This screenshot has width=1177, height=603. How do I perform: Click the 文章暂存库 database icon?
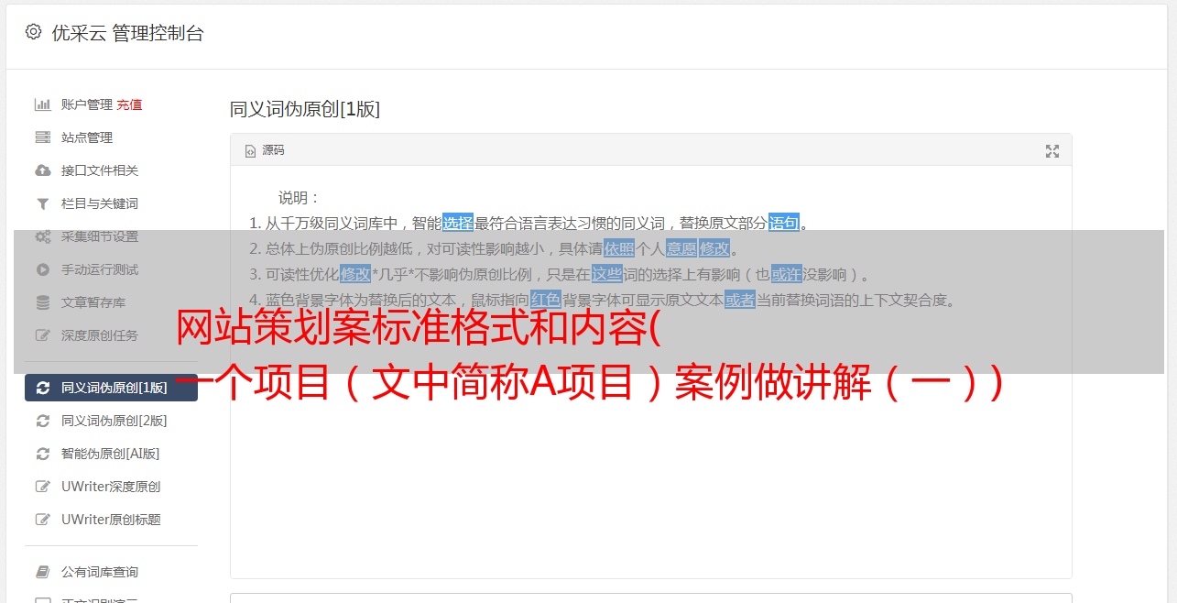[42, 302]
